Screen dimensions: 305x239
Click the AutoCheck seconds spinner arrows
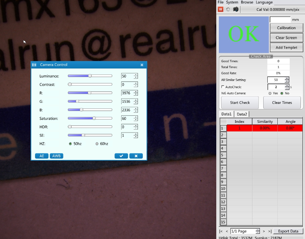pos(287,87)
